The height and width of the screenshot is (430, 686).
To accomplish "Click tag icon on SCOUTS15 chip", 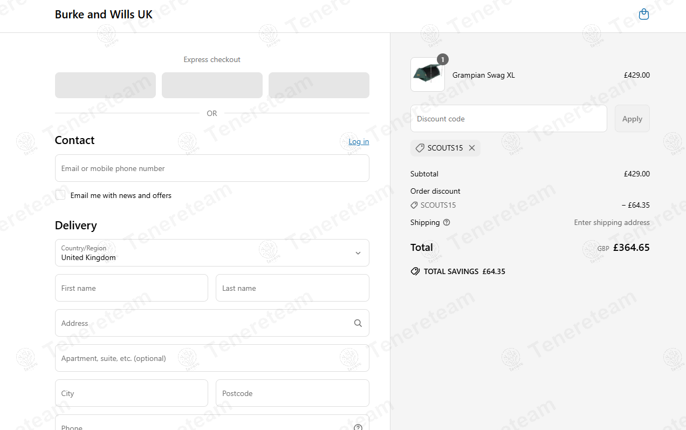I will [x=420, y=148].
